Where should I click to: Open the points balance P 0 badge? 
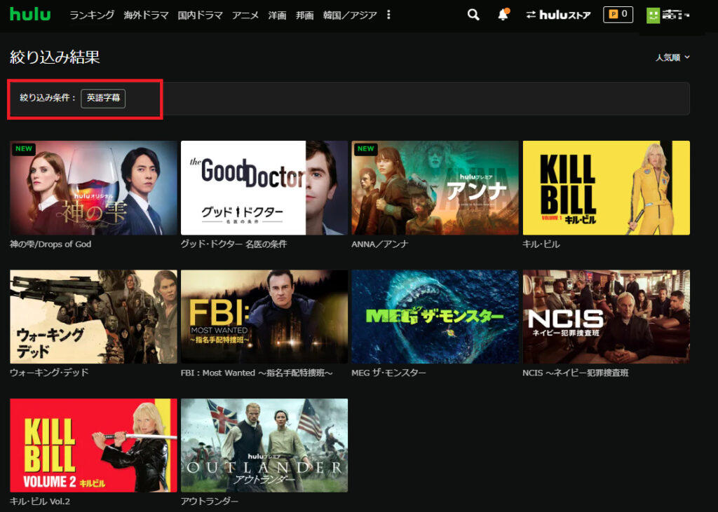click(x=618, y=15)
